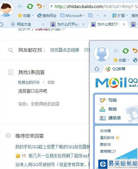Refresh the QQ邮箱 window
Screen dimensions: 138x169
tap(126, 51)
